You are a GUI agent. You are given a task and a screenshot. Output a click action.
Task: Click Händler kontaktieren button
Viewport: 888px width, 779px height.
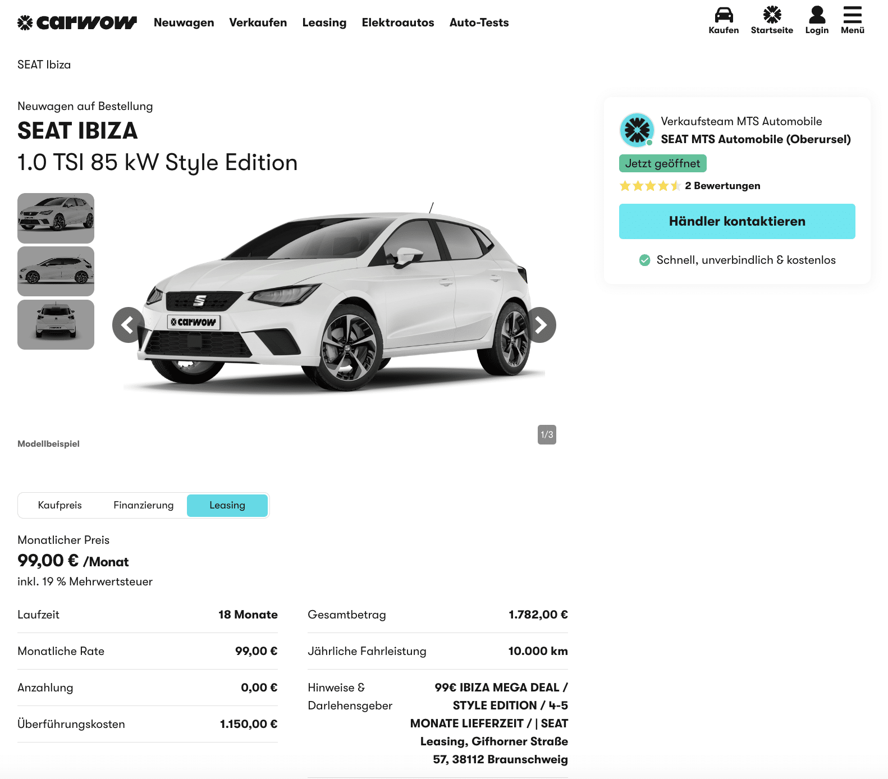[737, 221]
